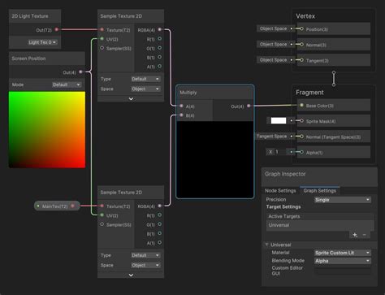Click the Alpha(1) port in the Fragment block

coord(301,152)
